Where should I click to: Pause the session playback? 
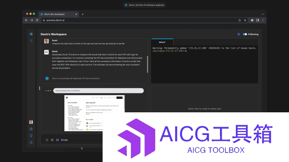pyautogui.click(x=47, y=140)
